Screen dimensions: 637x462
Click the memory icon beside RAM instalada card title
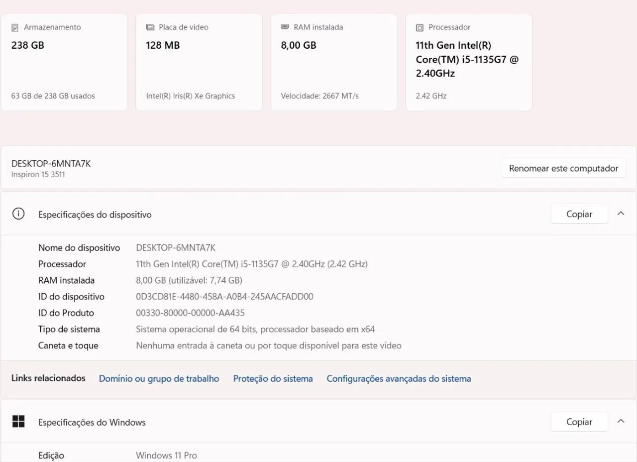coord(285,27)
